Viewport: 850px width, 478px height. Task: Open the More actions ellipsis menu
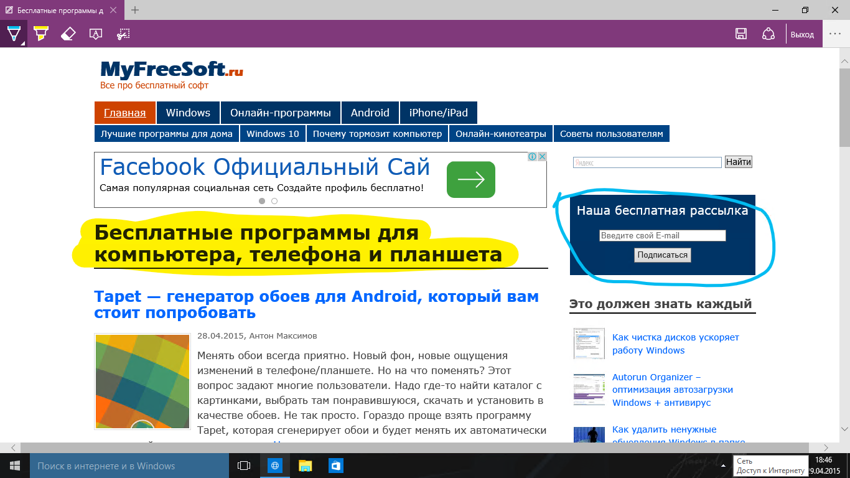coord(836,34)
